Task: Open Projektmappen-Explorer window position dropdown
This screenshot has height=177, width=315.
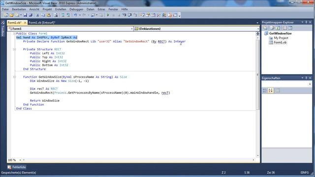Action: click(302, 22)
